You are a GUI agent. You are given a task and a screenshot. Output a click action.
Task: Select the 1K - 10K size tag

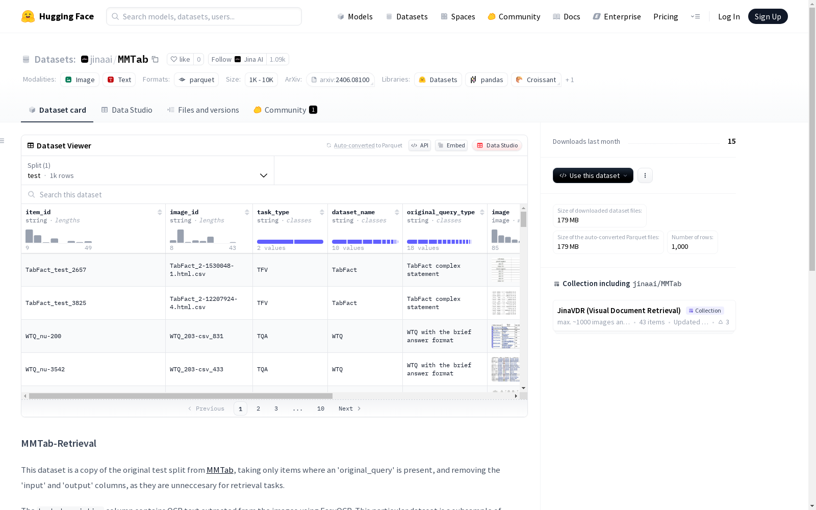click(x=261, y=80)
